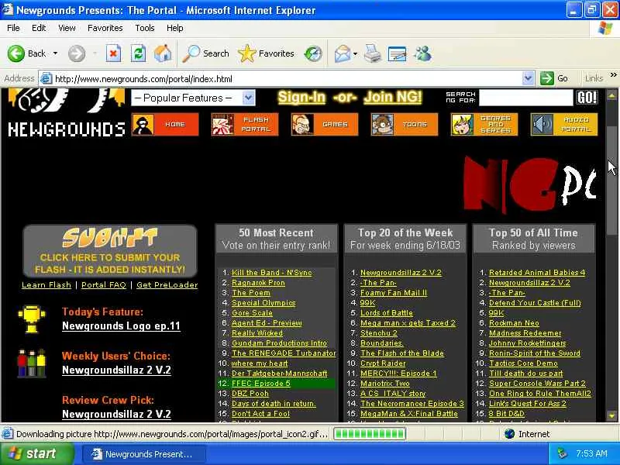Viewport: 620px width, 465px height.
Task: Click the Sign-In link
Action: point(301,98)
